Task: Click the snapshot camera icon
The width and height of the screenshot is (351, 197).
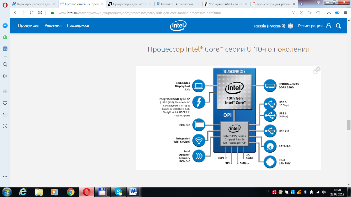Action: (x=293, y=13)
